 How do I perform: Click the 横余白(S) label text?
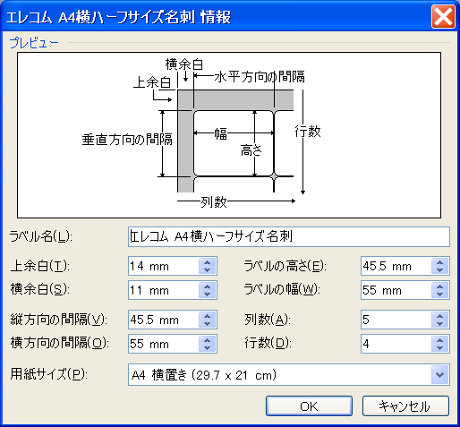40,289
